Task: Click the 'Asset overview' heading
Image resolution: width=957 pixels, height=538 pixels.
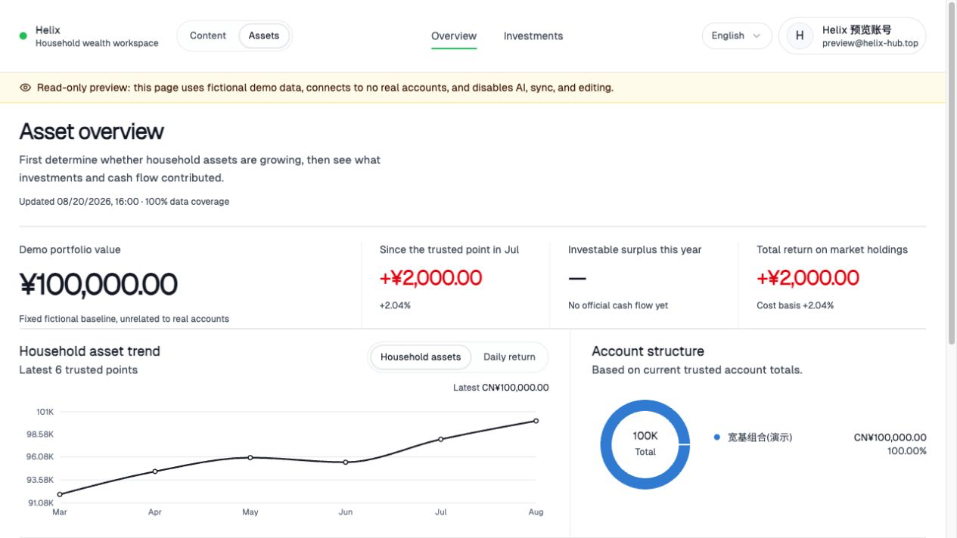Action: click(92, 131)
